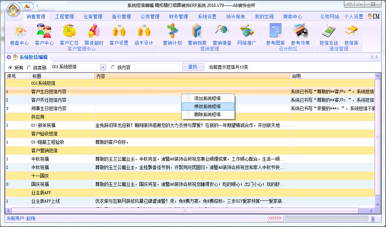Switch to the 财务管理 tab
Screen dimensions: 386x227
(179, 16)
